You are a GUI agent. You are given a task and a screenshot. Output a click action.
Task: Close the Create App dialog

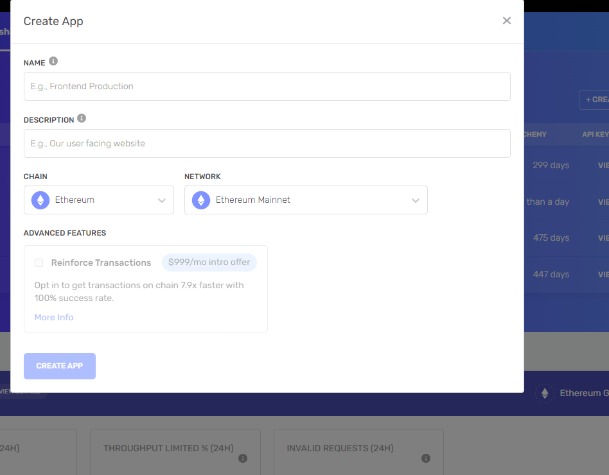point(506,21)
